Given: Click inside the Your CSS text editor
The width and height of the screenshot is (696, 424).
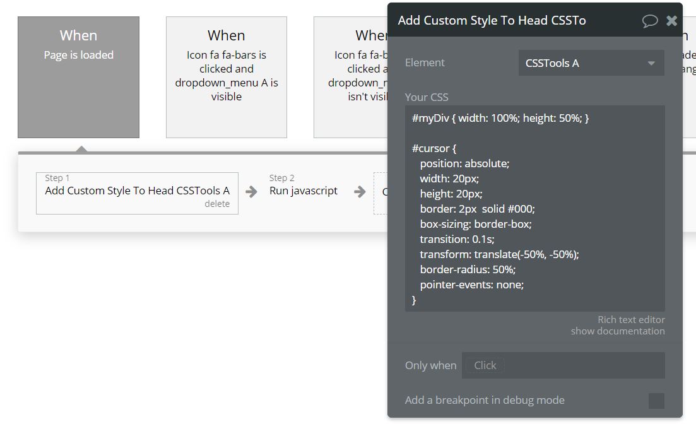Looking at the screenshot, I should [535, 208].
